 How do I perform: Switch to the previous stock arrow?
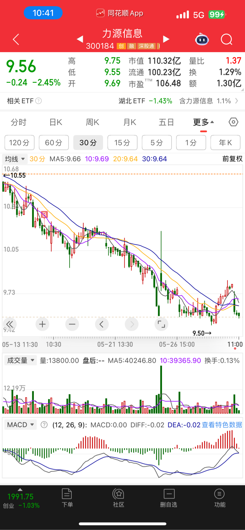pos(80,39)
